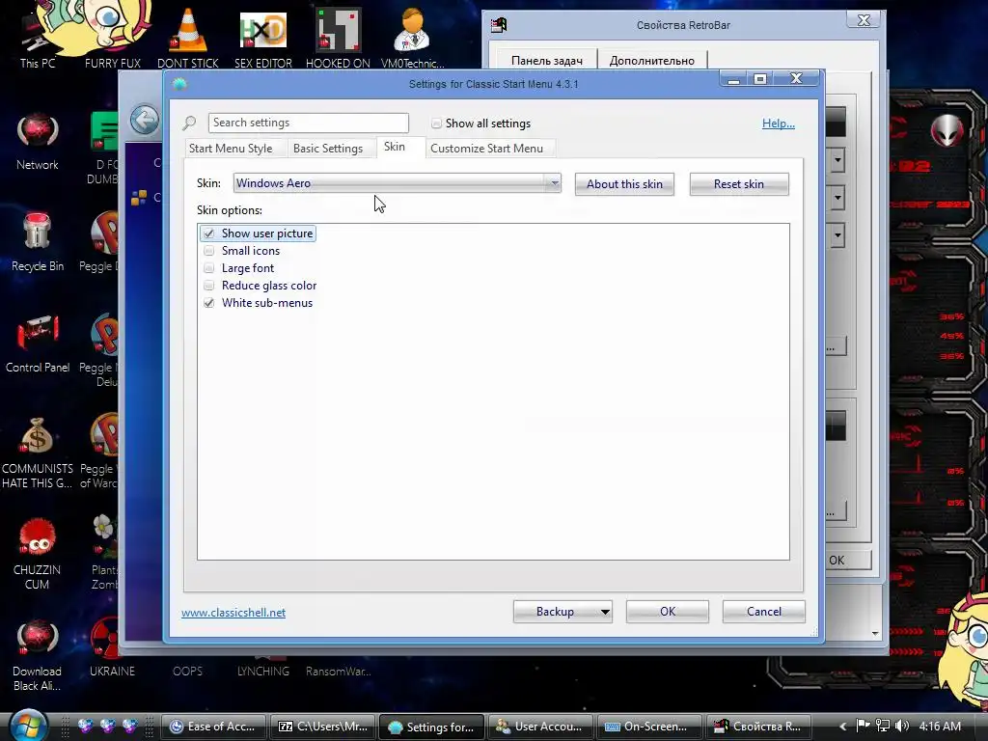Click the first quick launch gem icon
The height and width of the screenshot is (741, 988).
(x=86, y=727)
